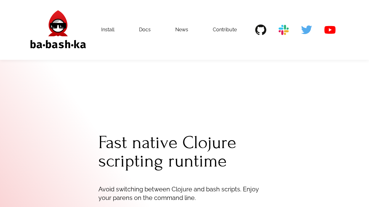Open the Slack icon link

[284, 30]
